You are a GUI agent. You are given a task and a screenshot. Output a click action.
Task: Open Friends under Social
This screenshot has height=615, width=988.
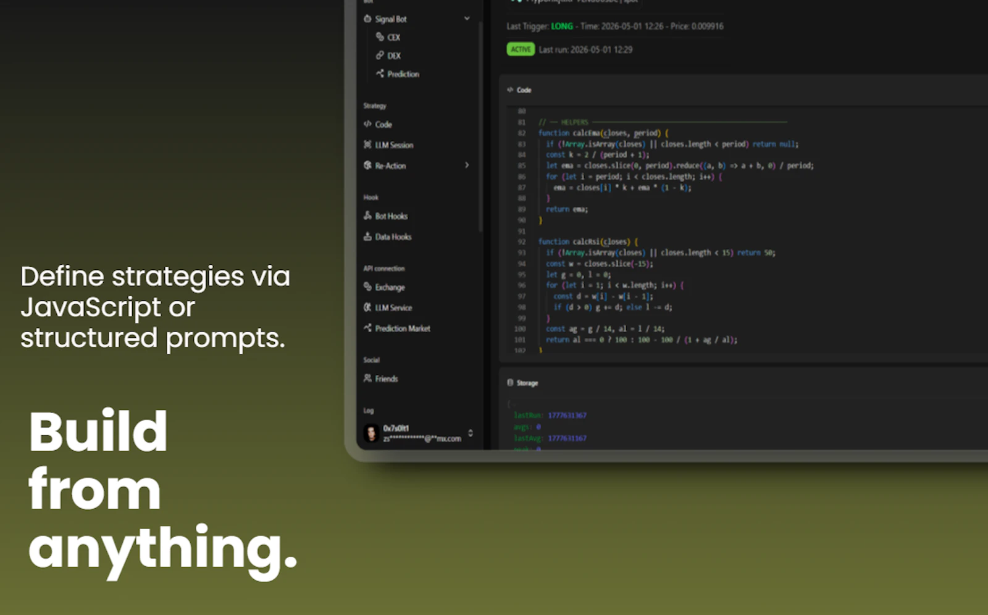[x=387, y=379]
